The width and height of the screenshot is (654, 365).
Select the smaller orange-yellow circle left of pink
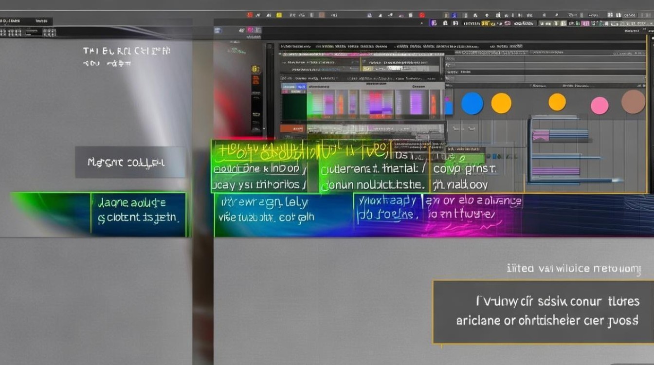[x=557, y=102]
